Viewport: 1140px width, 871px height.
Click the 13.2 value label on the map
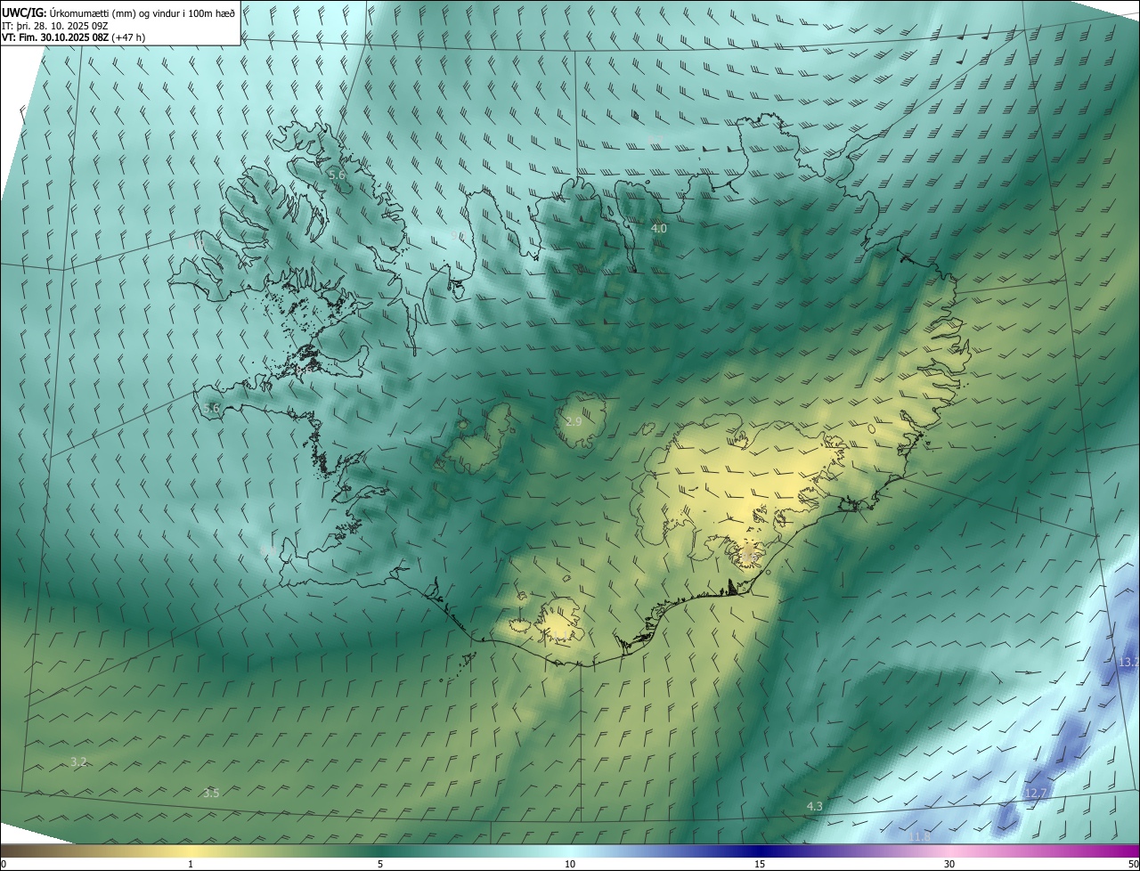click(x=1128, y=663)
